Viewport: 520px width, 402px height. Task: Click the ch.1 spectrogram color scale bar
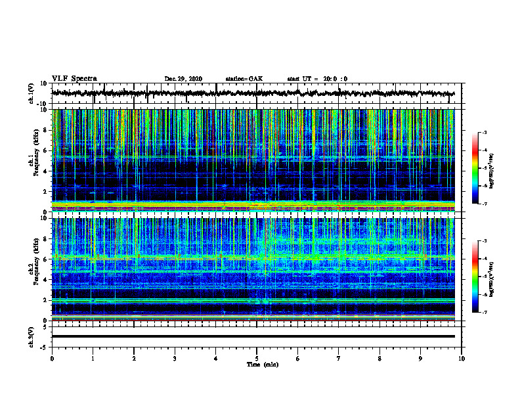coord(475,168)
